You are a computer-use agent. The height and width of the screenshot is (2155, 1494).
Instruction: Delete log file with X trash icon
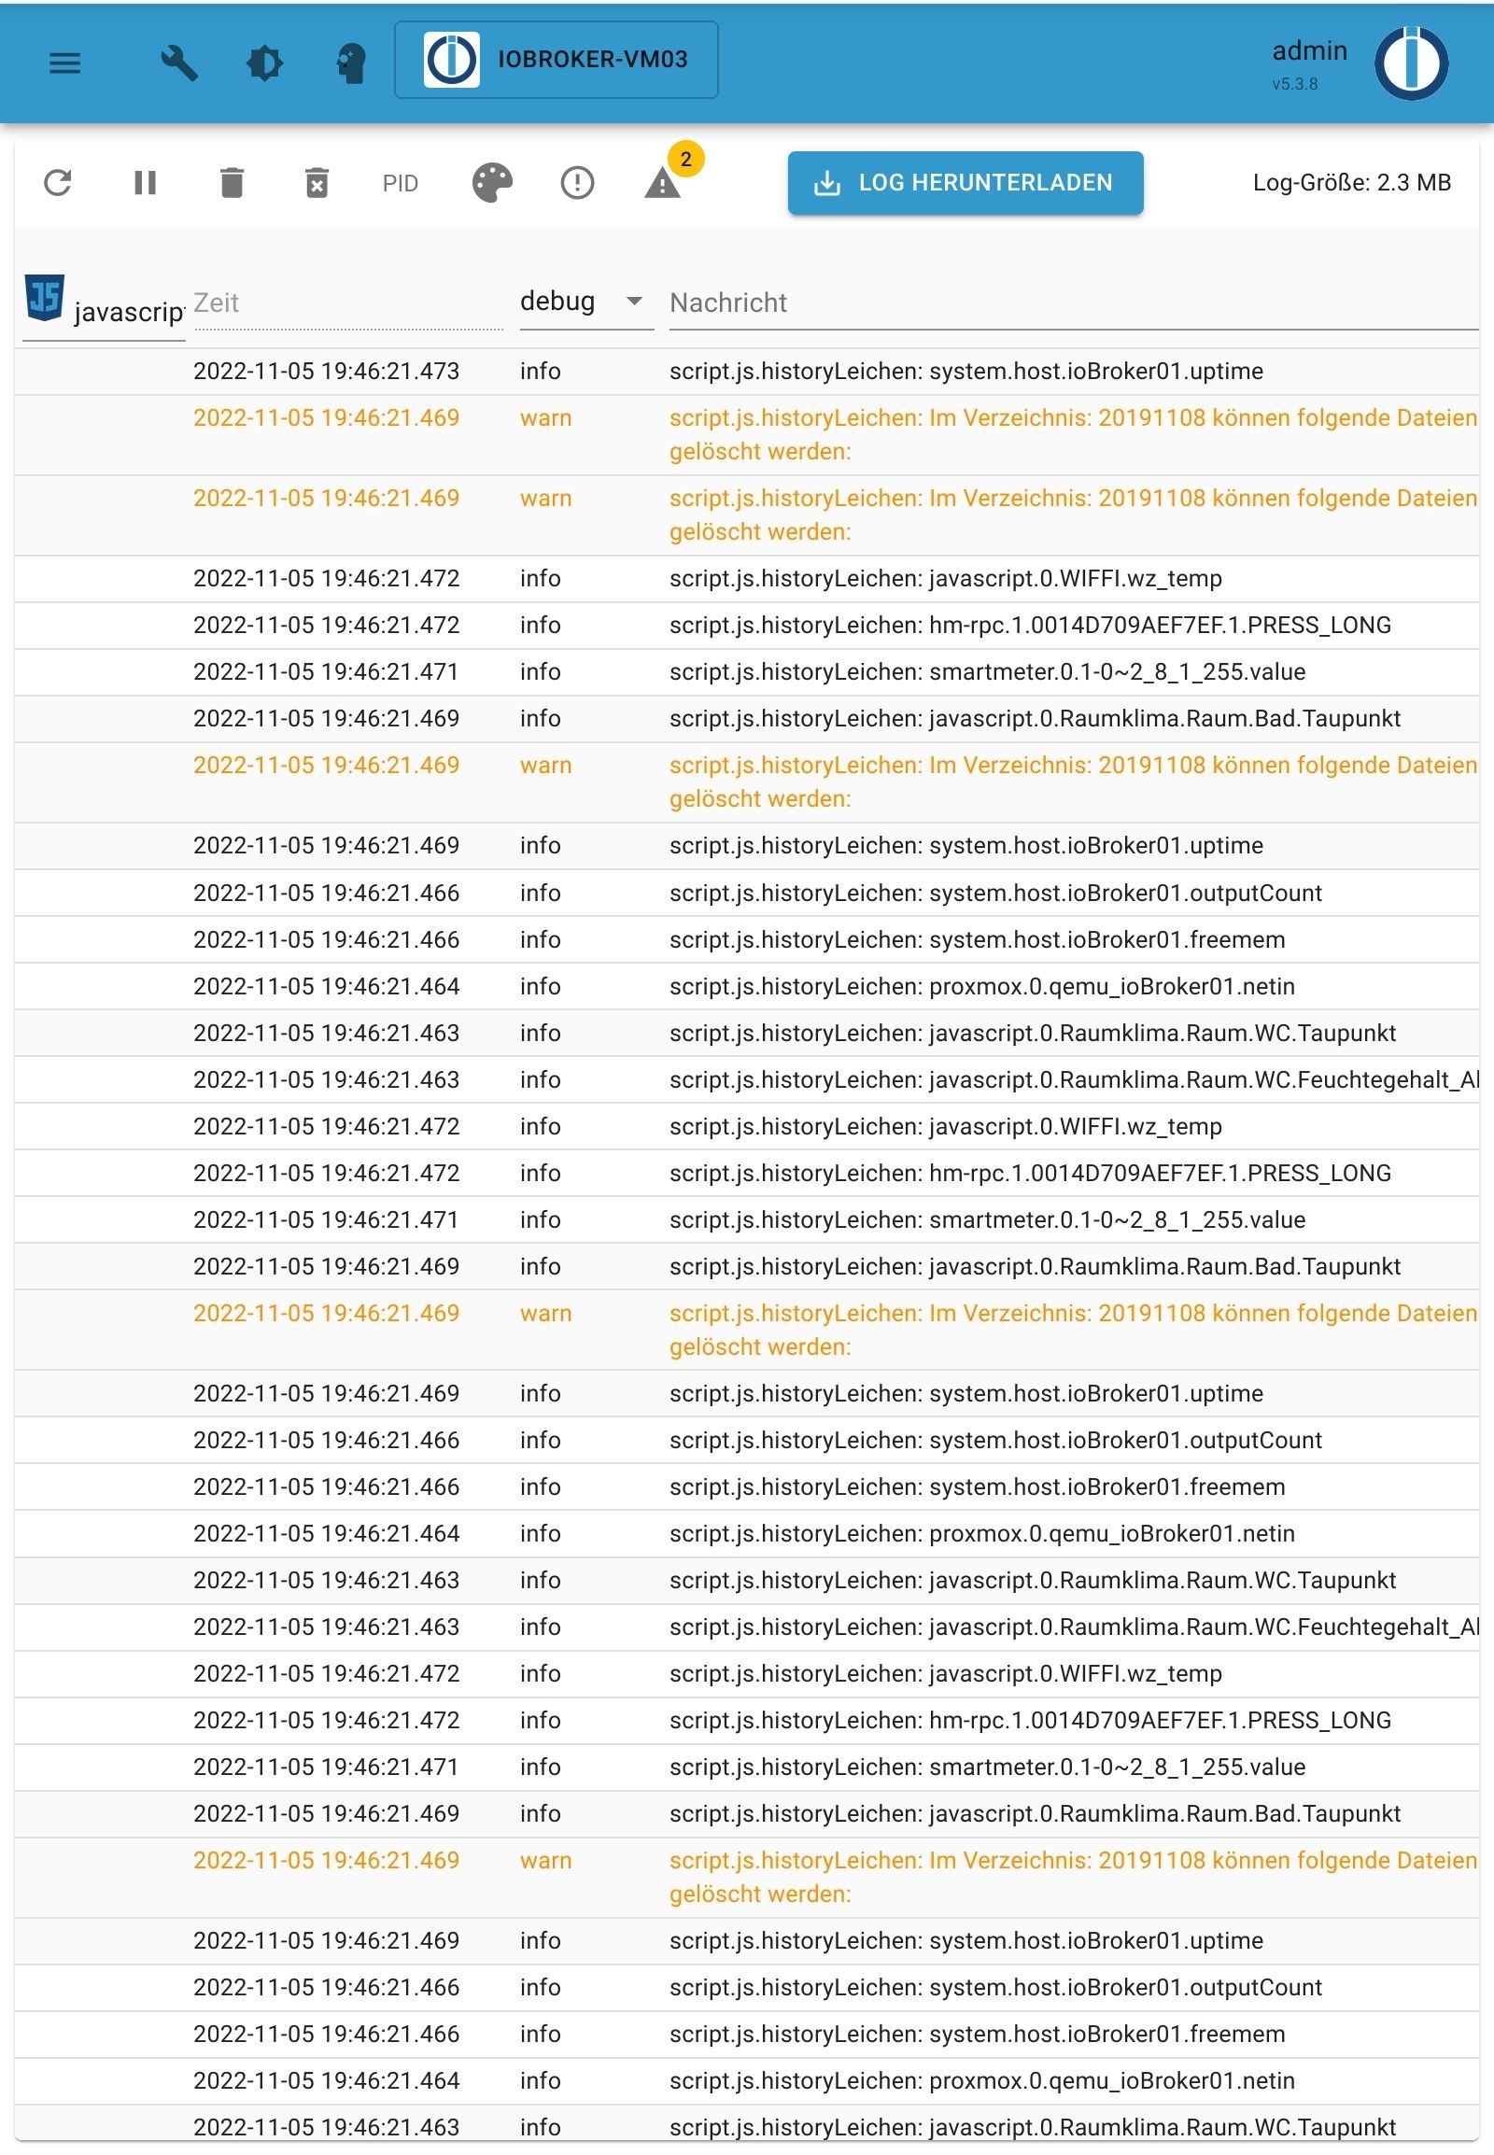(317, 183)
